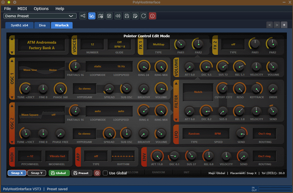Click the reload circular arrow icon
This screenshot has width=293, height=193.
pos(144,16)
